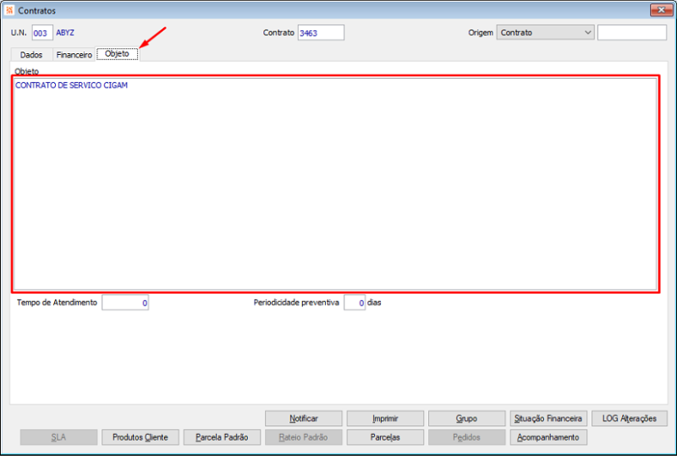Viewport: 677px width, 456px height.
Task: Click the Imprimir button
Action: coord(385,419)
